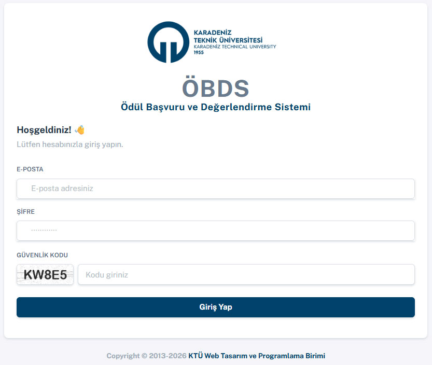Focus the E-posta adresiniz input field
The image size is (432, 365).
216,189
